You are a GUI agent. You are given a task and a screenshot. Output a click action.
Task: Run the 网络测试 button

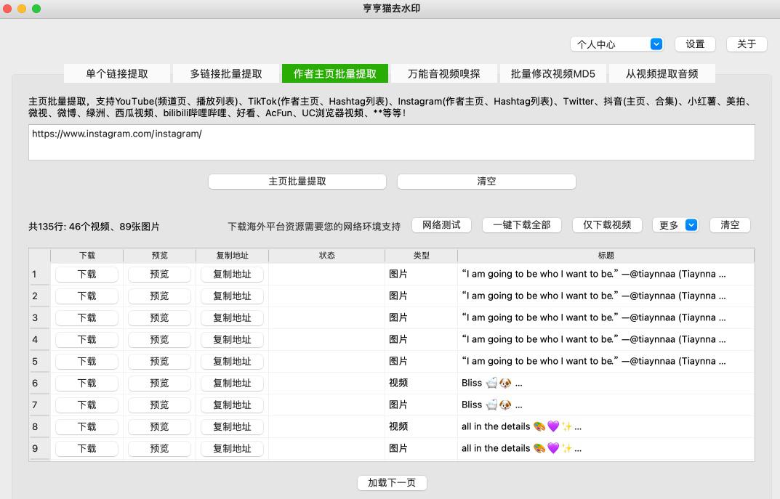[x=441, y=225]
